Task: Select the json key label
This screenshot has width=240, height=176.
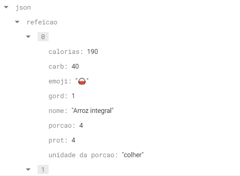Action: (x=23, y=7)
